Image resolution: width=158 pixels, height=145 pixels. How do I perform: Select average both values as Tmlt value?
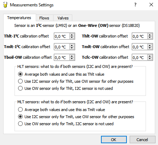click(x=20, y=110)
